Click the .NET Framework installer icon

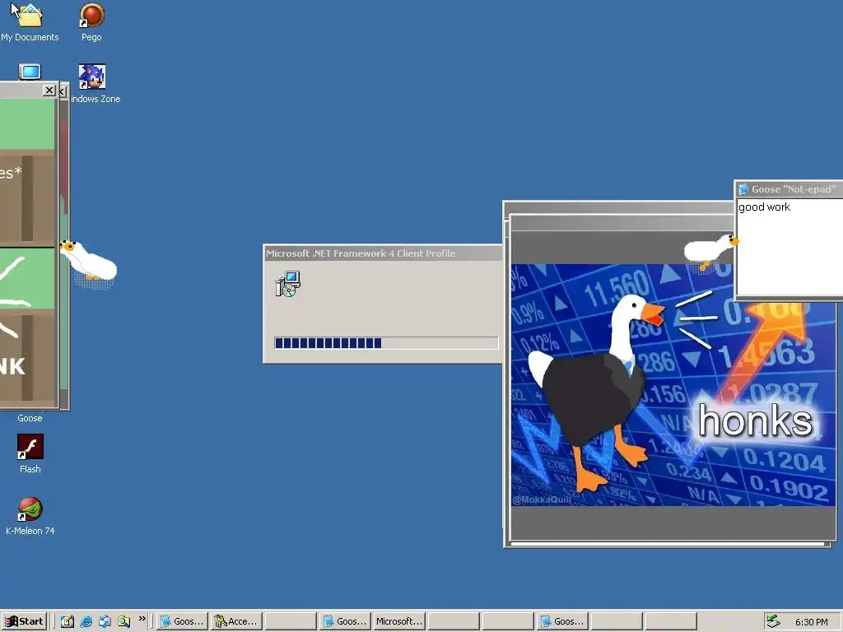tap(287, 284)
